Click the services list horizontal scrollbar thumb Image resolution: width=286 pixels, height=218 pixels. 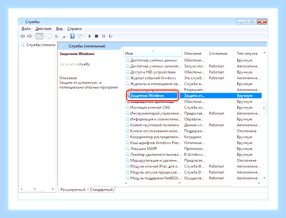(x=180, y=183)
